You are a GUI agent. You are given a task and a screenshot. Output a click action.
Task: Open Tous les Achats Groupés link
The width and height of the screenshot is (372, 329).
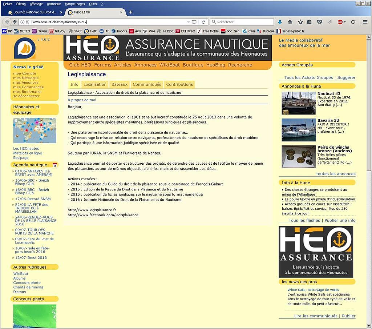309,77
